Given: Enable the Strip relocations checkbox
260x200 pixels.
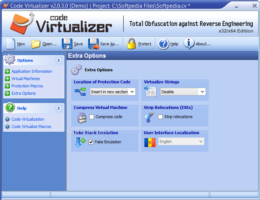Looking at the screenshot, I should pyautogui.click(x=160, y=117).
